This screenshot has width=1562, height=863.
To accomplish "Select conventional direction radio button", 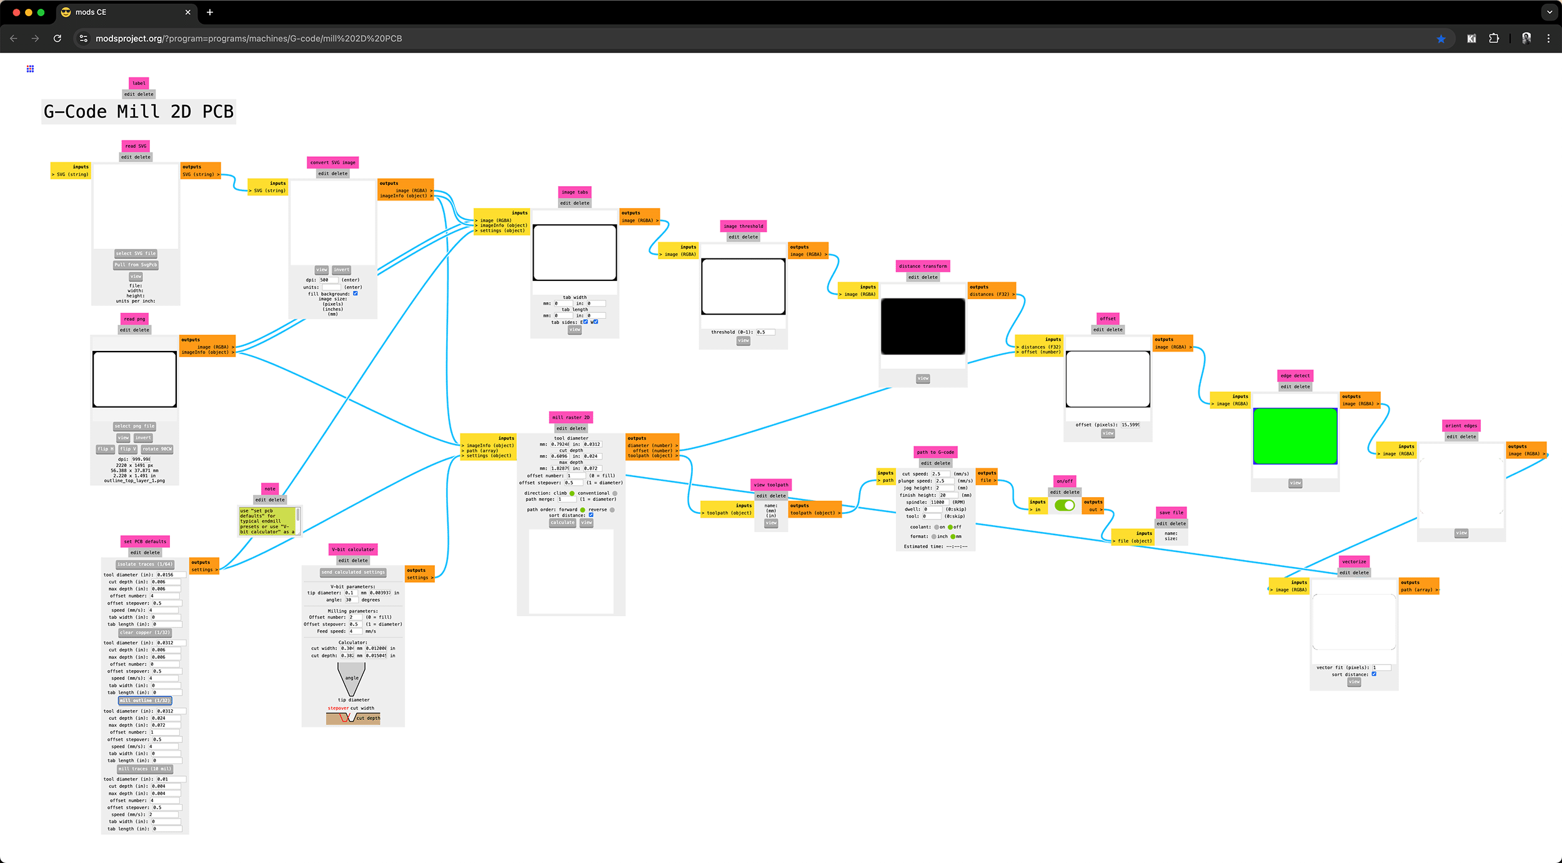I will coord(615,493).
